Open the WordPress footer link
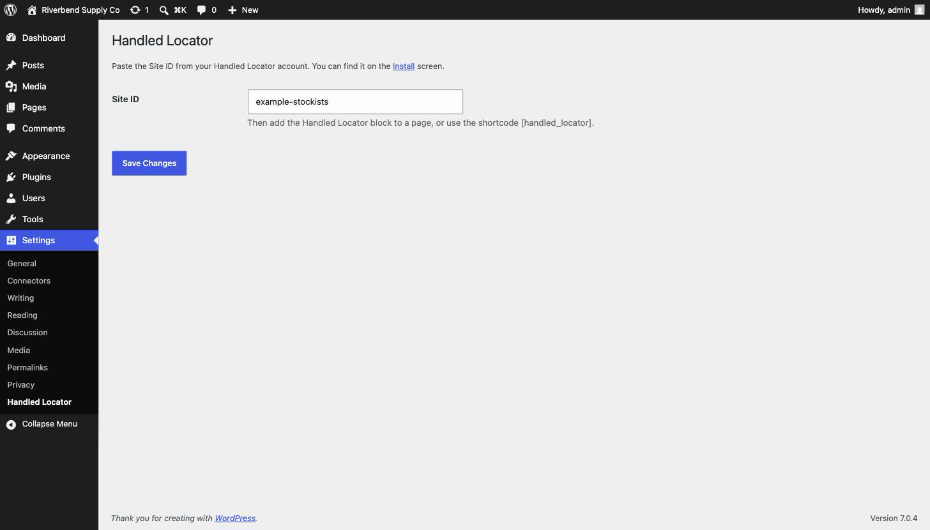Viewport: 930px width, 530px height. 235,518
